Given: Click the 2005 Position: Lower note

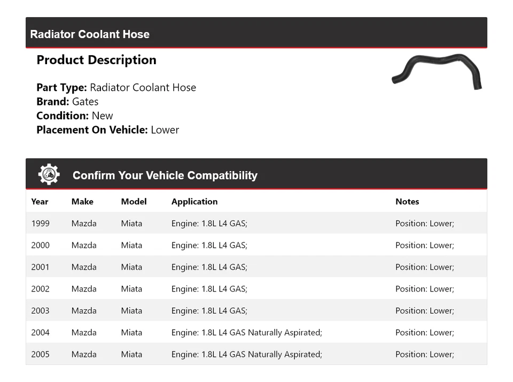Looking at the screenshot, I should pyautogui.click(x=424, y=355).
